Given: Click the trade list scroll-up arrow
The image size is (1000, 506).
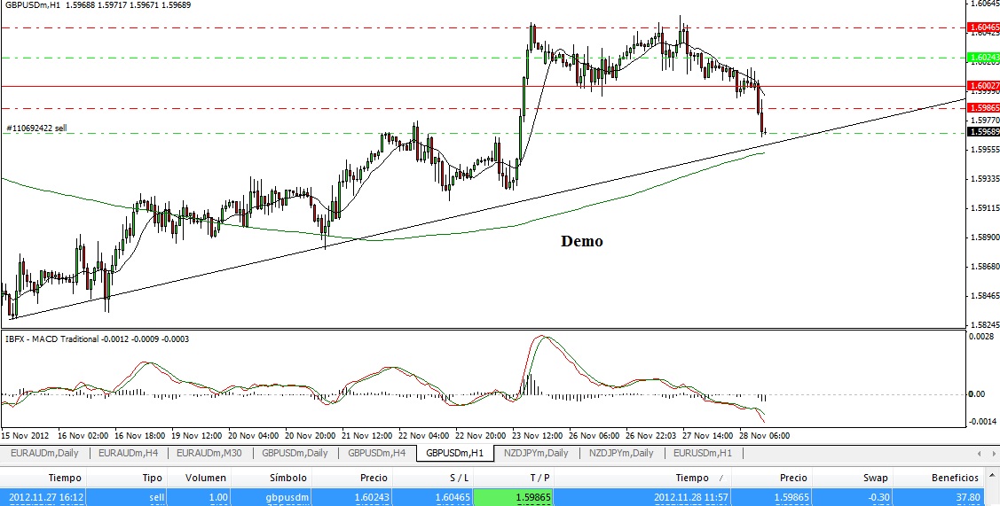Looking at the screenshot, I should pyautogui.click(x=994, y=477).
